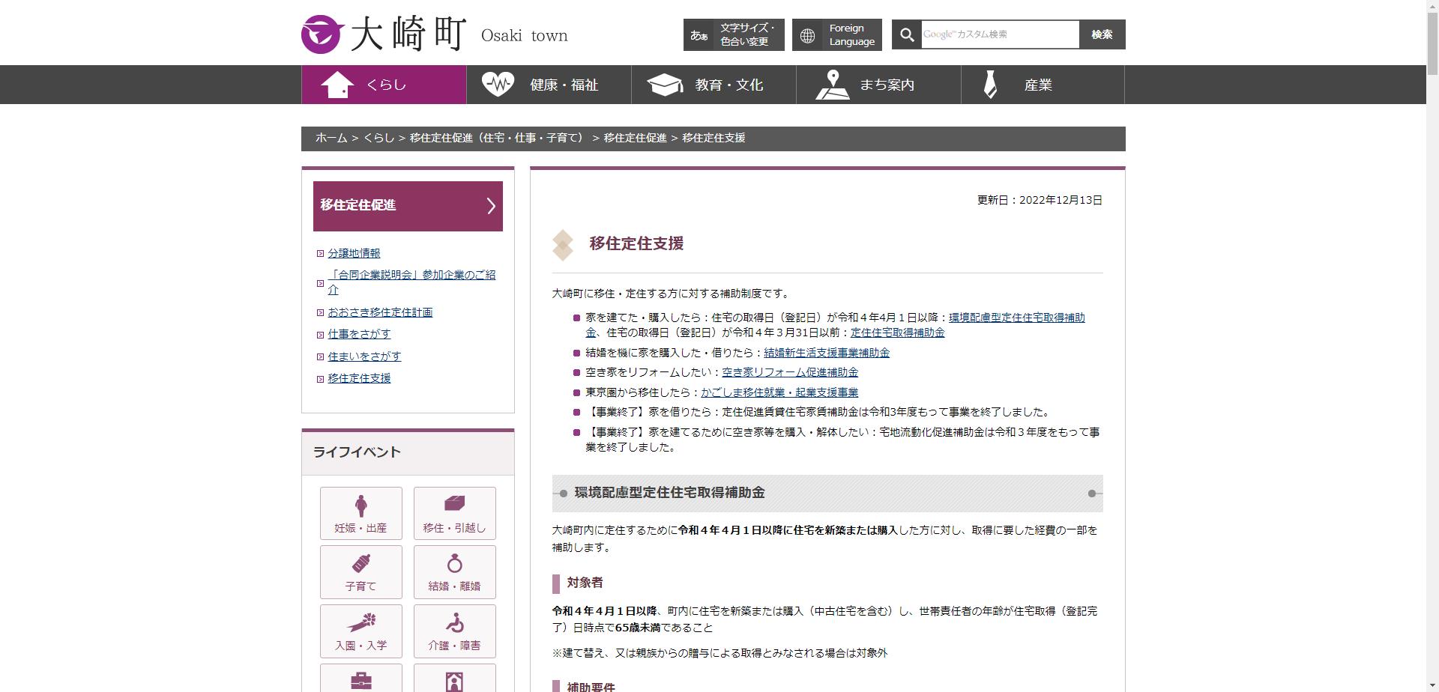Click the 更新日：2022年12月13日 text
The height and width of the screenshot is (692, 1439).
click(x=1040, y=200)
